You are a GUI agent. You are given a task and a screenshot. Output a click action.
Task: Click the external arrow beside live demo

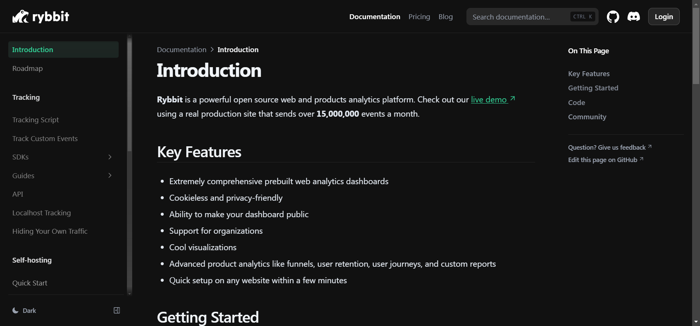[513, 99]
